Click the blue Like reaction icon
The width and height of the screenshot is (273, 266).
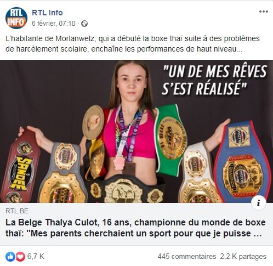10,257
